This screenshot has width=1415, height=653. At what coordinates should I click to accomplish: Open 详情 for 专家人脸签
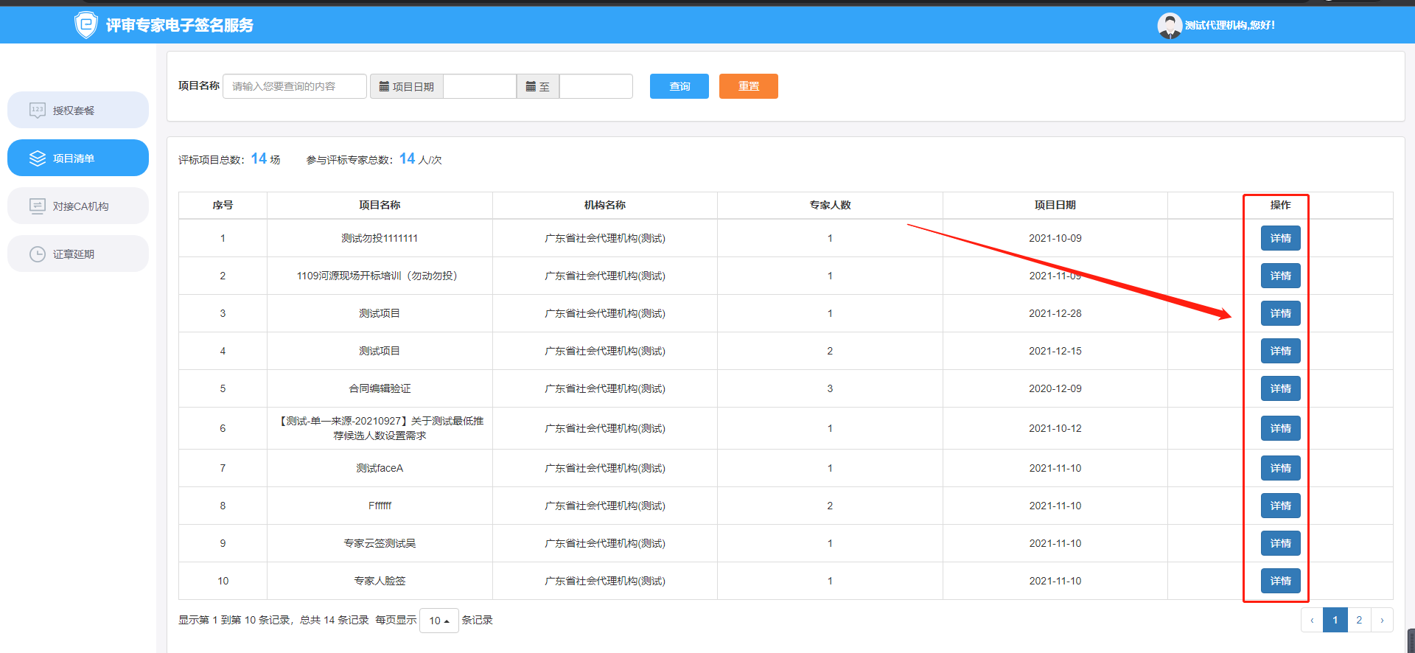(x=1281, y=581)
